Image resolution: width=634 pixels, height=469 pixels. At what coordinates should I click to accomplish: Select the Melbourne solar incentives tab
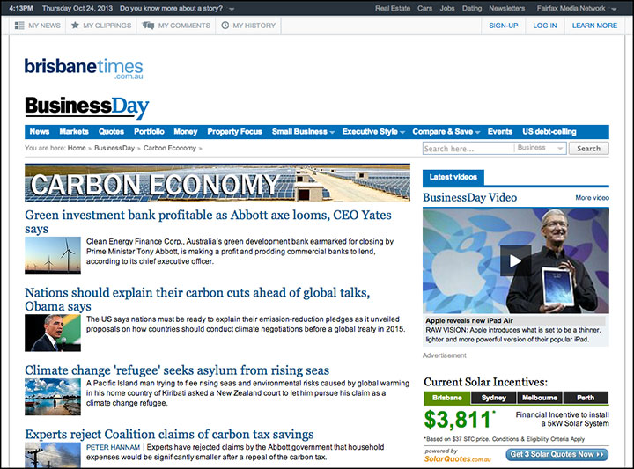point(540,398)
